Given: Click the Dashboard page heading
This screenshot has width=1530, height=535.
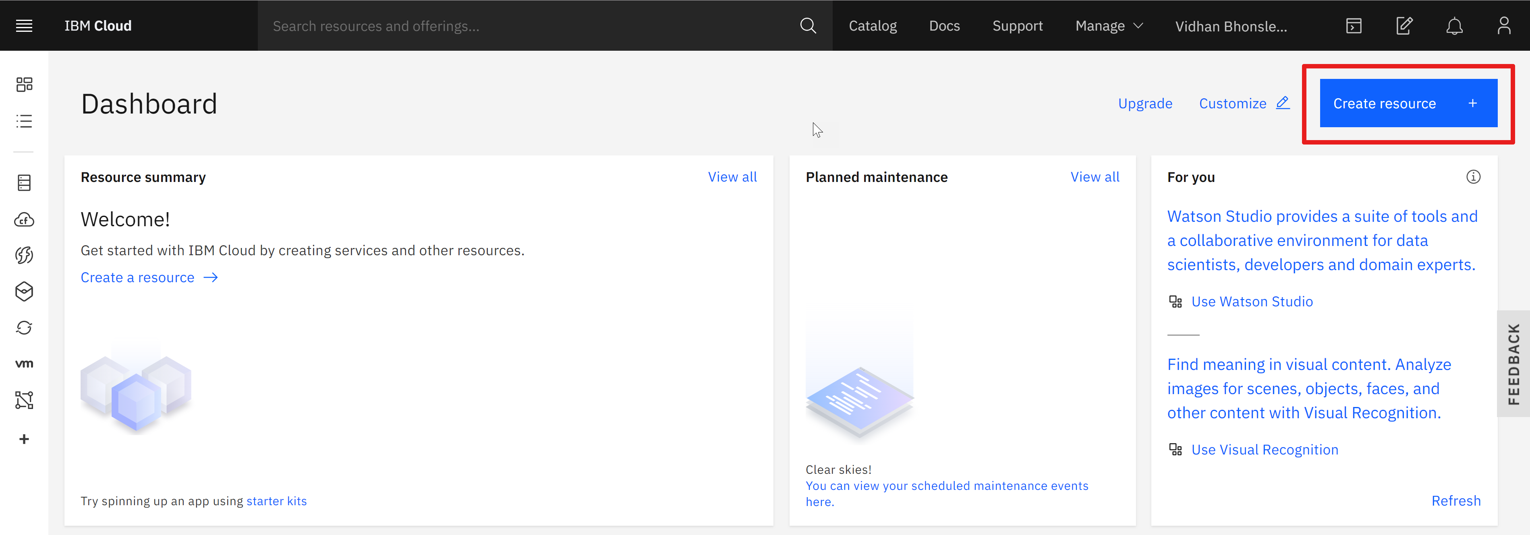Looking at the screenshot, I should tap(149, 104).
